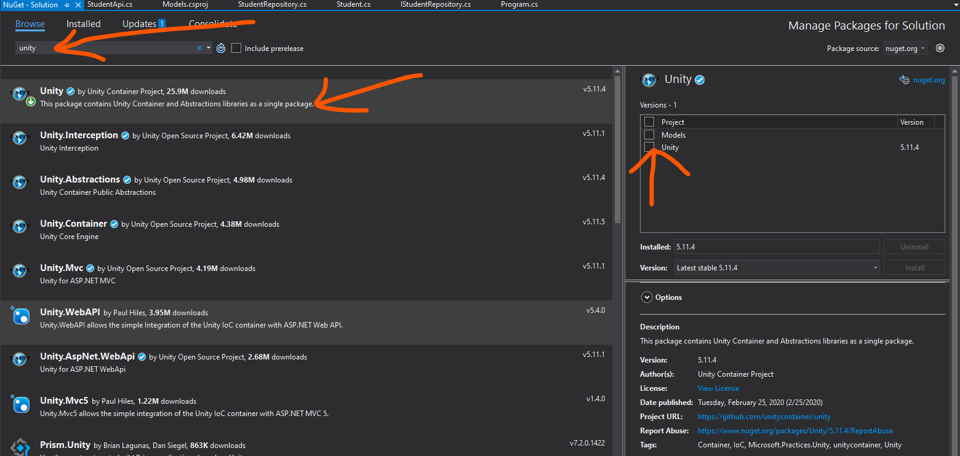Click into the unity search field
Screen dimensions: 960x456
105,48
